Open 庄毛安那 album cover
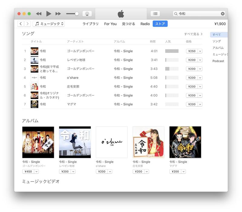 tap(149, 142)
